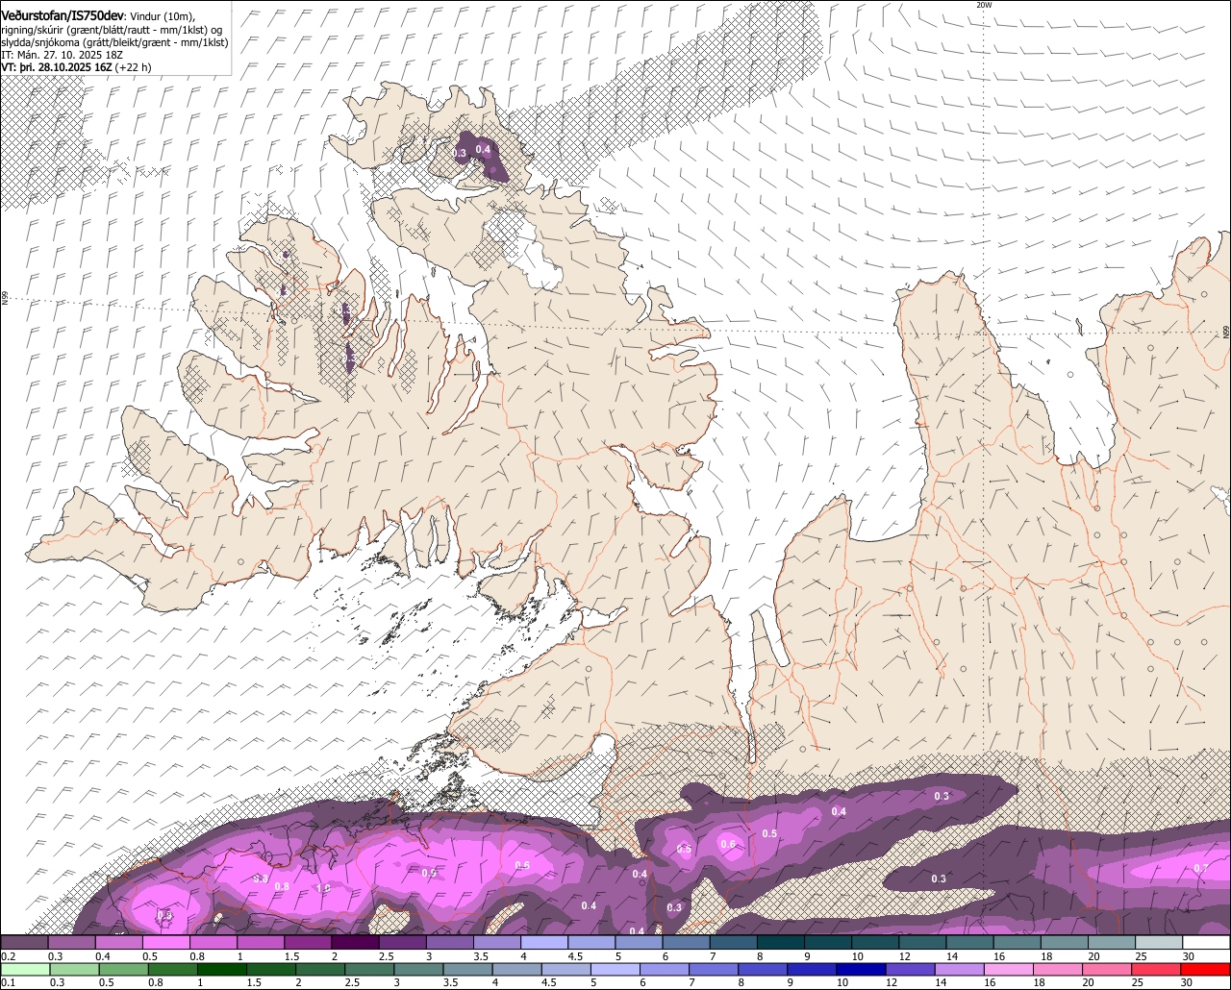Image resolution: width=1231 pixels, height=990 pixels.
Task: Click the '30' label on the lower rain scale
Action: click(x=1189, y=982)
